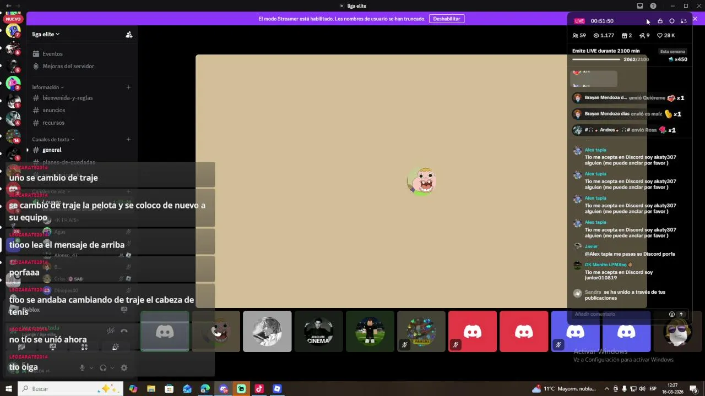Show hidden system tray icons
Screen dimensions: 705x396
[x=607, y=389]
